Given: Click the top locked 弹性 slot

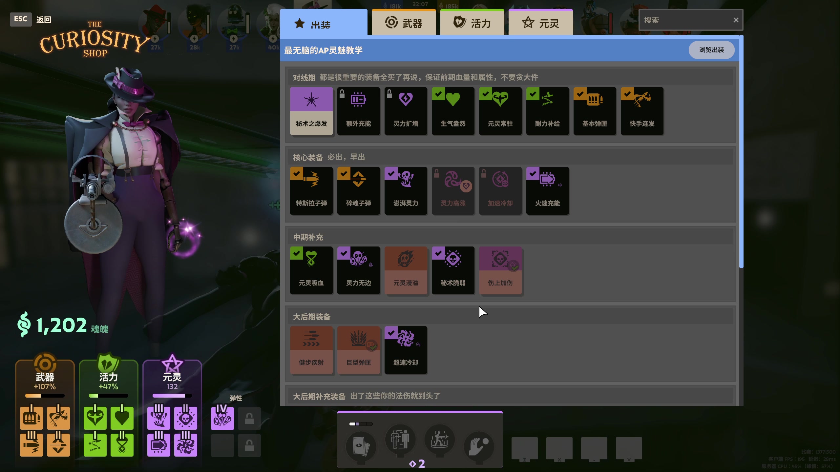Looking at the screenshot, I should pyautogui.click(x=249, y=418).
